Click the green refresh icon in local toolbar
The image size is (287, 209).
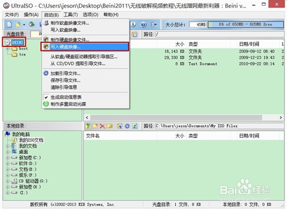[135, 126]
